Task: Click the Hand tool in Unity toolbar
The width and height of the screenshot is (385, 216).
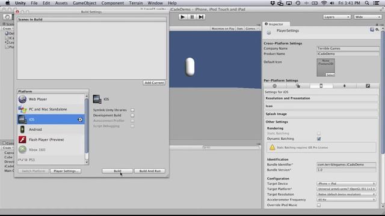Action: pos(7,17)
